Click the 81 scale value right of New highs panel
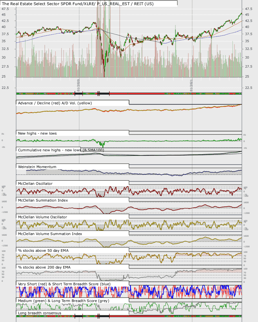The image size is (258, 322). (245, 135)
